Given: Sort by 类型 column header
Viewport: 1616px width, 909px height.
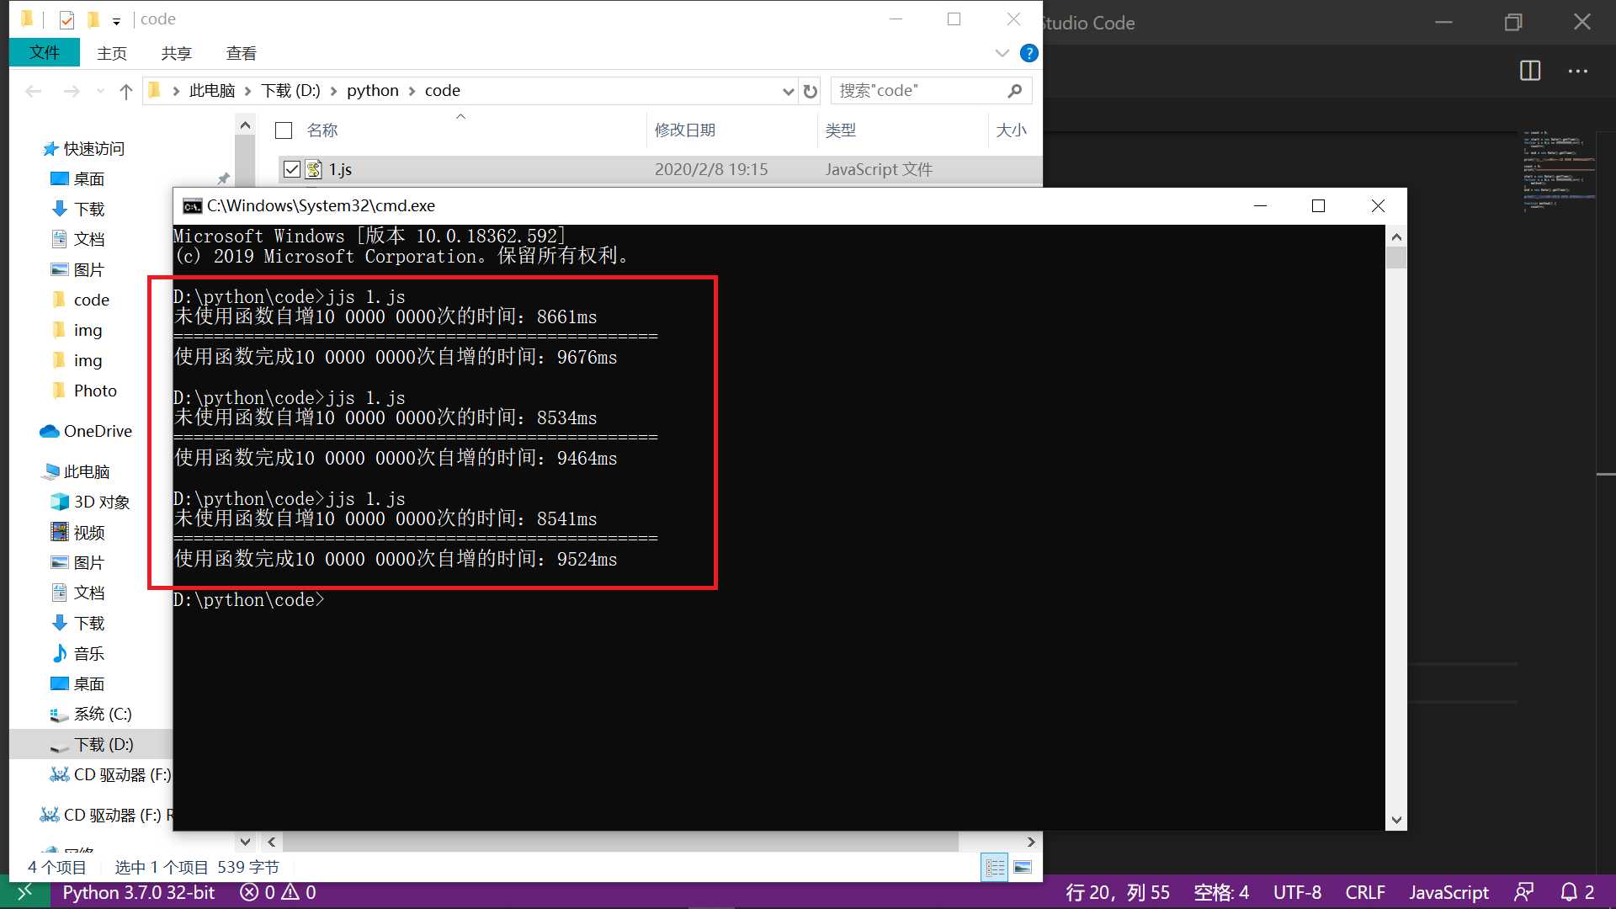Looking at the screenshot, I should pos(840,130).
